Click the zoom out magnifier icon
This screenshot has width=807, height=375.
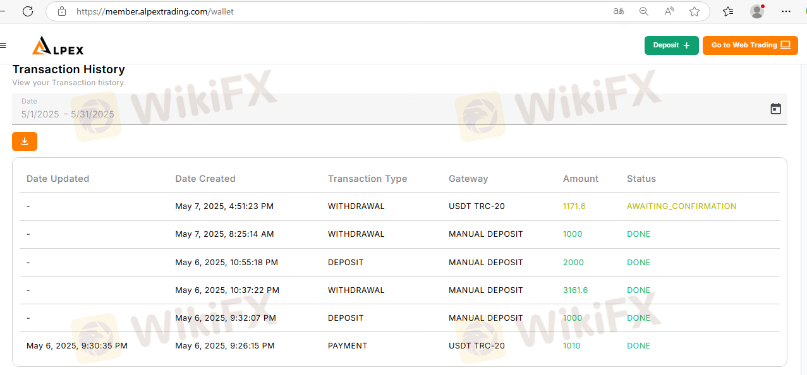[x=644, y=11]
